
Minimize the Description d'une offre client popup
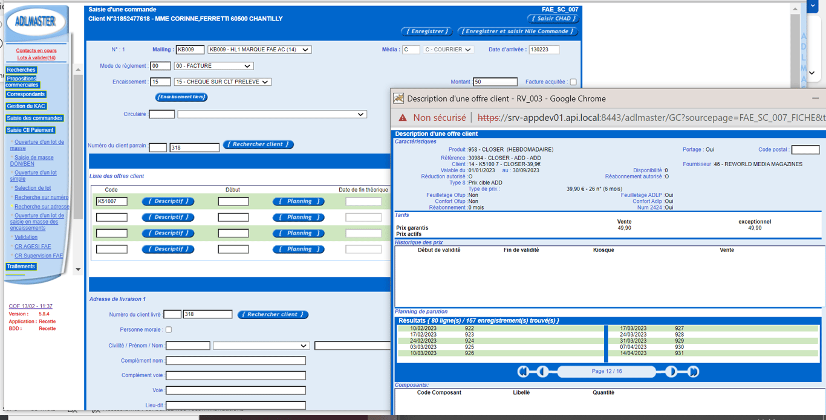[815, 98]
